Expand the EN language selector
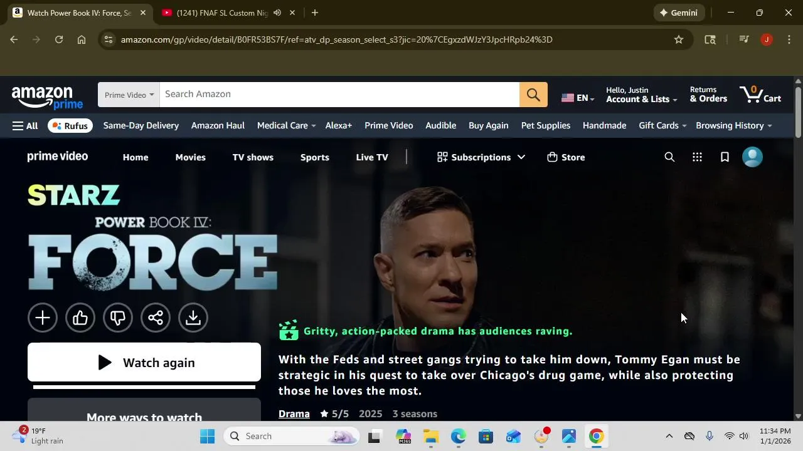Screen dimensions: 803x451 pyautogui.click(x=578, y=98)
